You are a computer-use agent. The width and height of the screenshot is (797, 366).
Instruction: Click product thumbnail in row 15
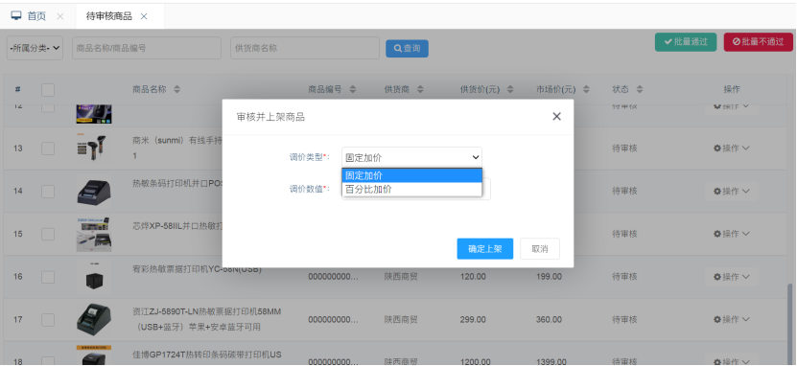94,234
